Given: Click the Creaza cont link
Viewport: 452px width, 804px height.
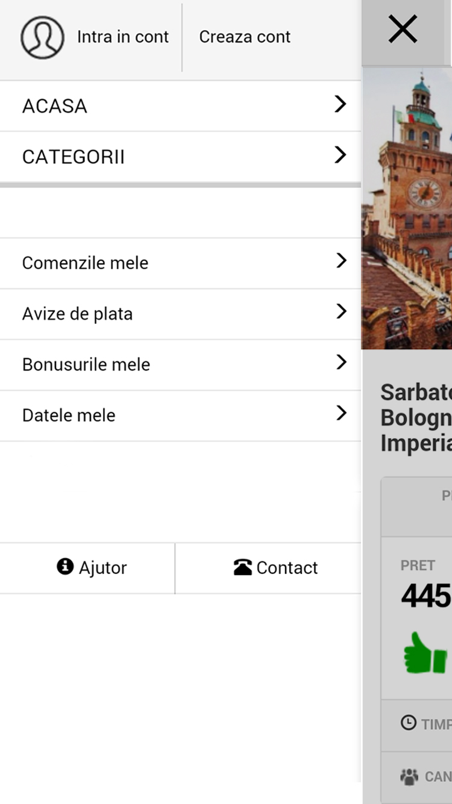Looking at the screenshot, I should coord(245,37).
